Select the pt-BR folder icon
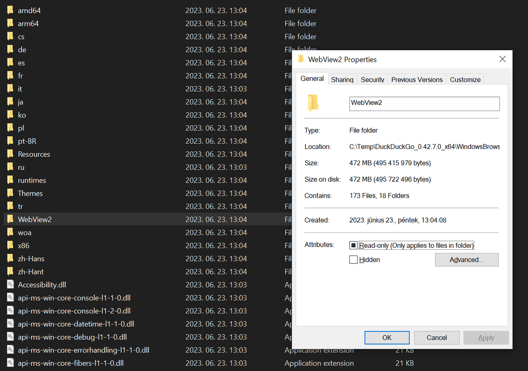 (11, 141)
